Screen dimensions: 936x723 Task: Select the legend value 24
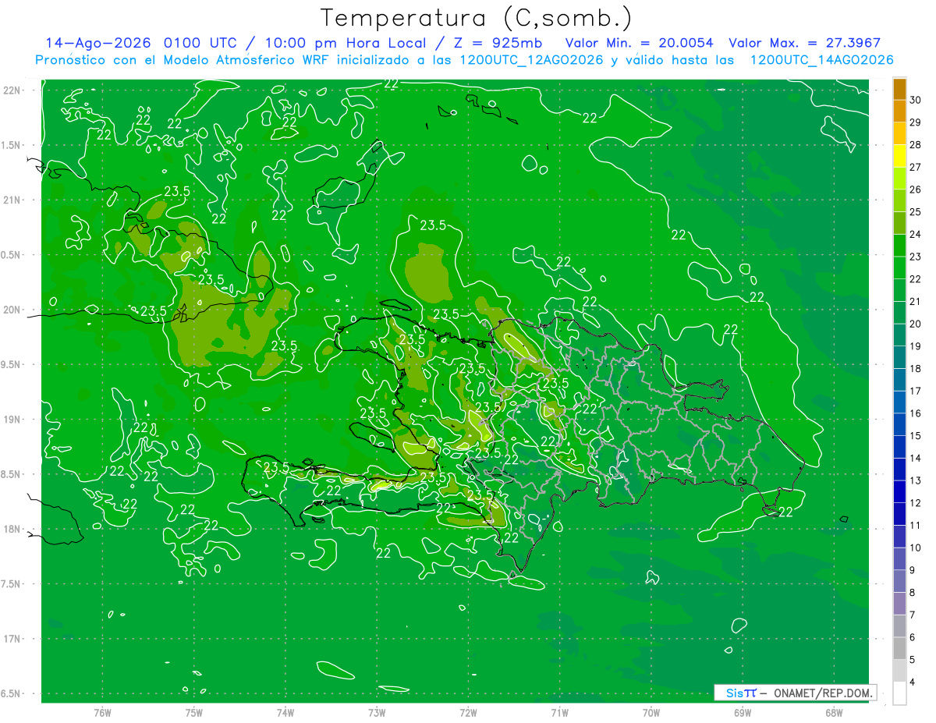[x=916, y=234]
